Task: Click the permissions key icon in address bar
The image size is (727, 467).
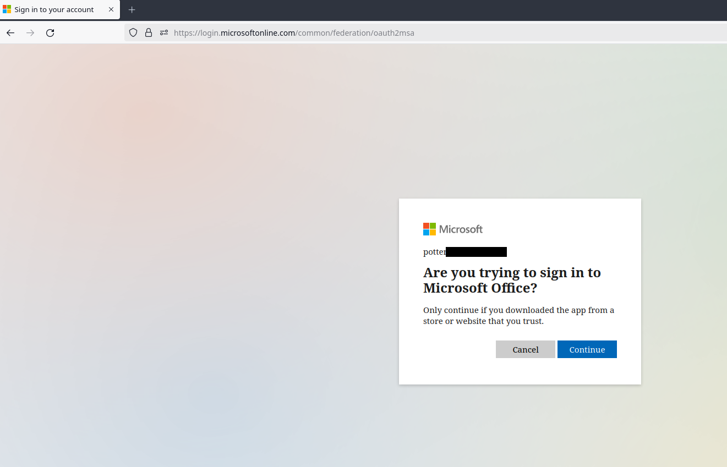Action: [x=163, y=32]
